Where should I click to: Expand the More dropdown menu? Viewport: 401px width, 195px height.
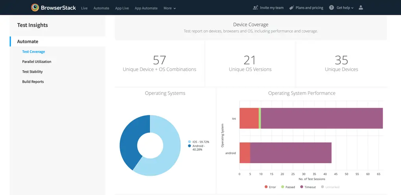click(x=169, y=8)
